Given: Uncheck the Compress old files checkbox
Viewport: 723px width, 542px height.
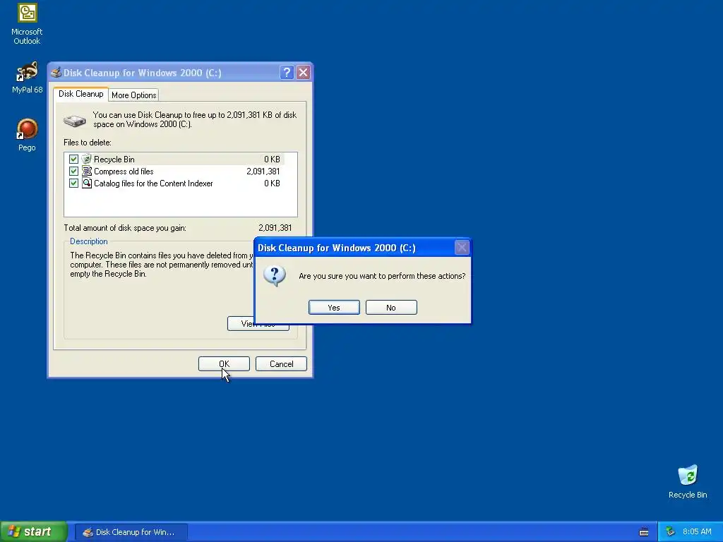Looking at the screenshot, I should click(x=73, y=171).
